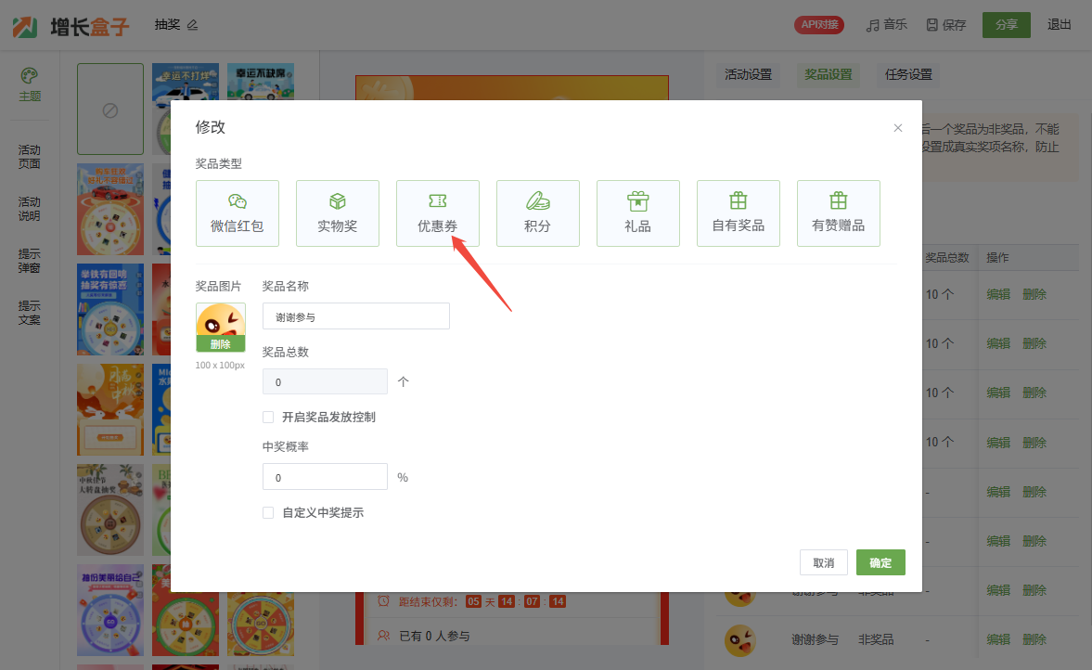Click 确定 to confirm the changes
The width and height of the screenshot is (1092, 670).
point(880,562)
